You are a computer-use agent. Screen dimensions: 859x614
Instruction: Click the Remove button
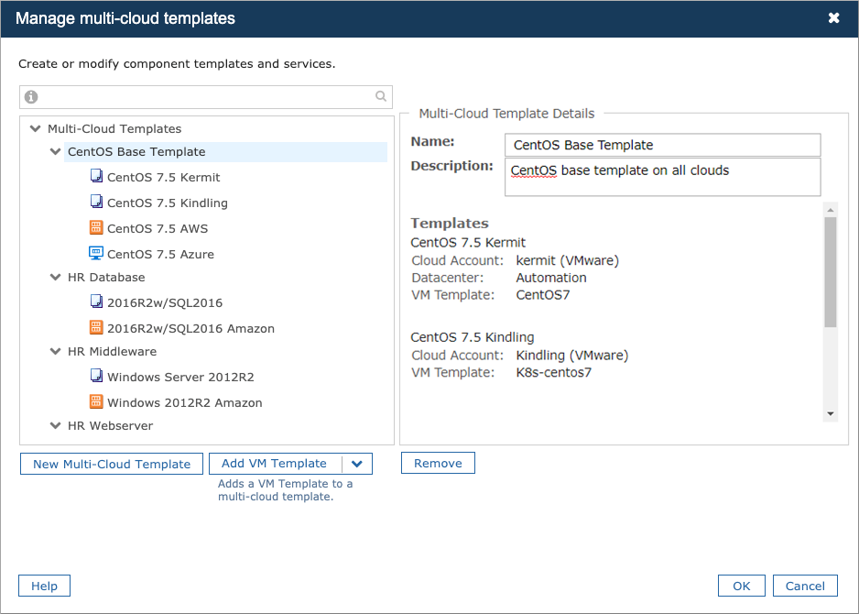tap(438, 463)
